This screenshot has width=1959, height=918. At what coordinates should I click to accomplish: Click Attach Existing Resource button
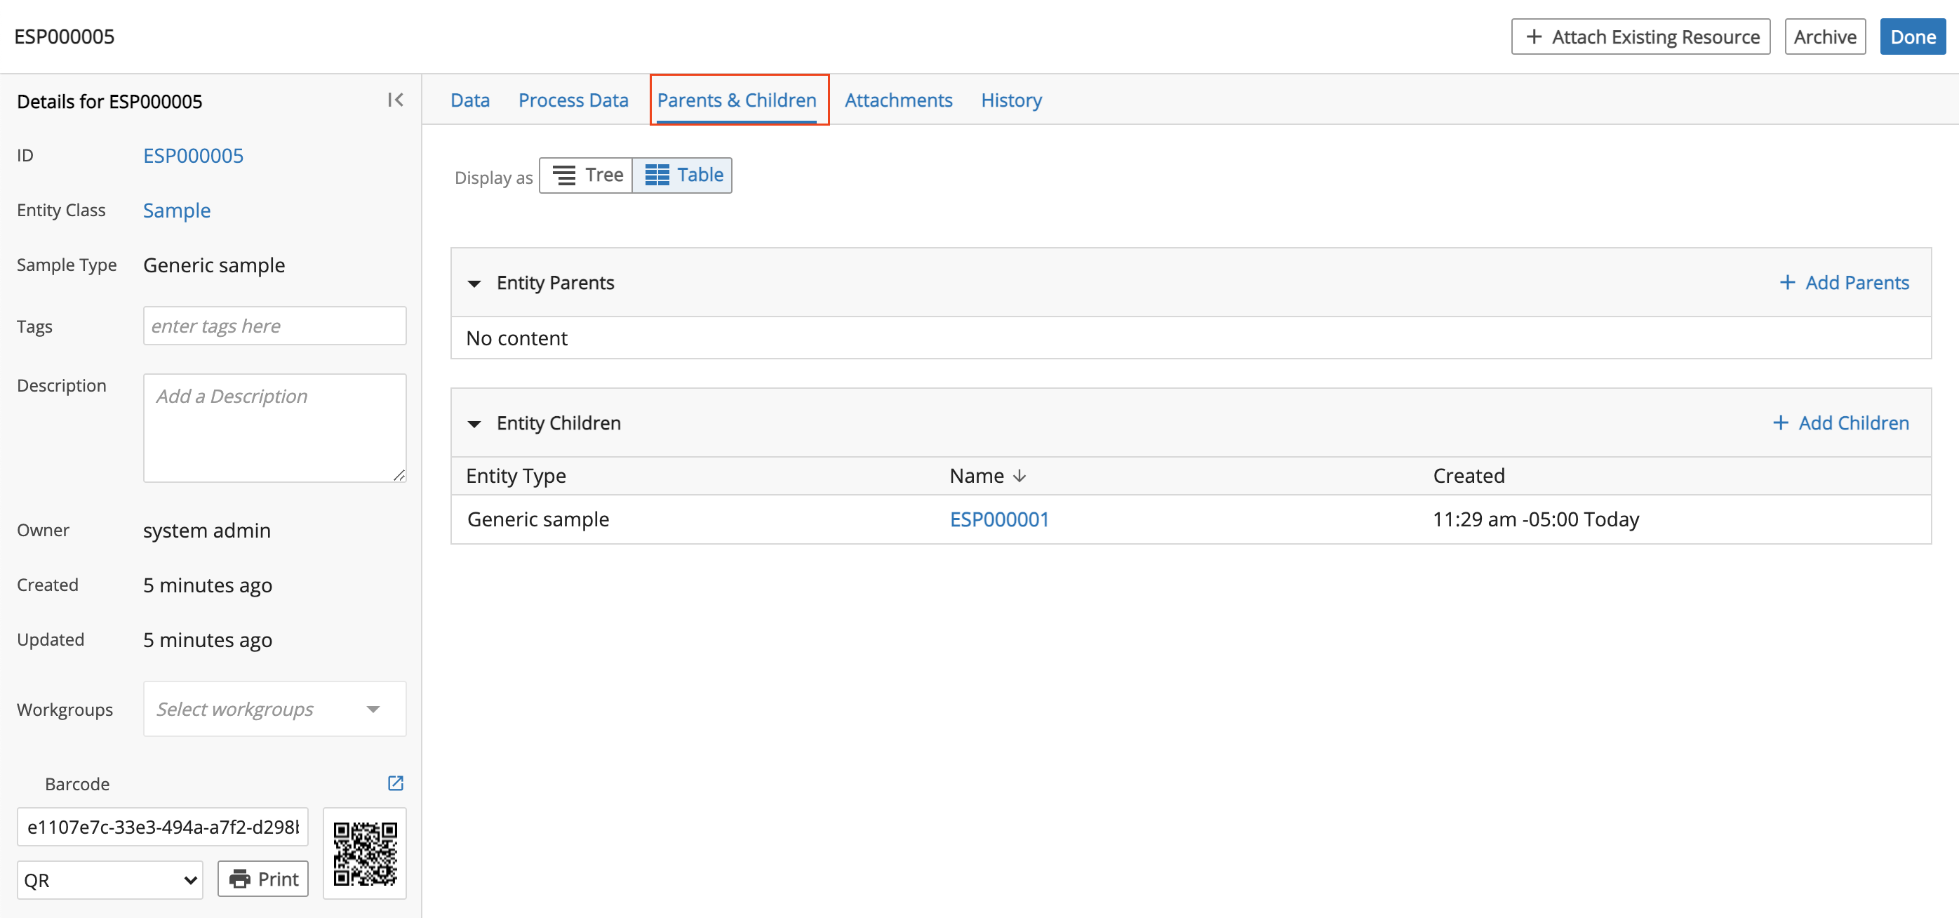tap(1640, 37)
